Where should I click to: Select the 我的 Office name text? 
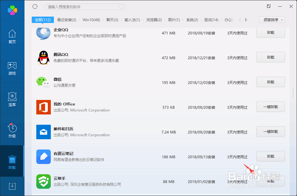click(64, 104)
